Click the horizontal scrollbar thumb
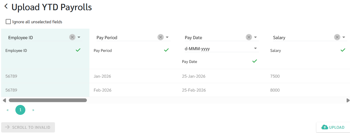 (48, 100)
